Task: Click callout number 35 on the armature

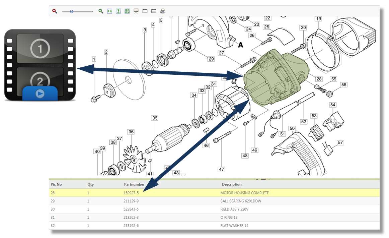Action: [155, 118]
